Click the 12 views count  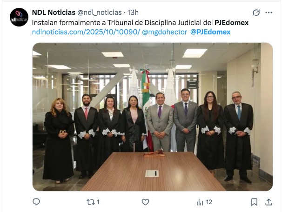coord(209,202)
